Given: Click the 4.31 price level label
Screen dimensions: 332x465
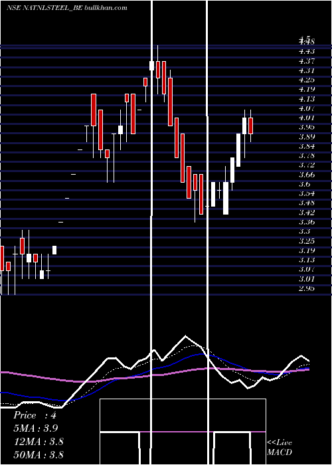Looking at the screenshot, I should [x=307, y=70].
